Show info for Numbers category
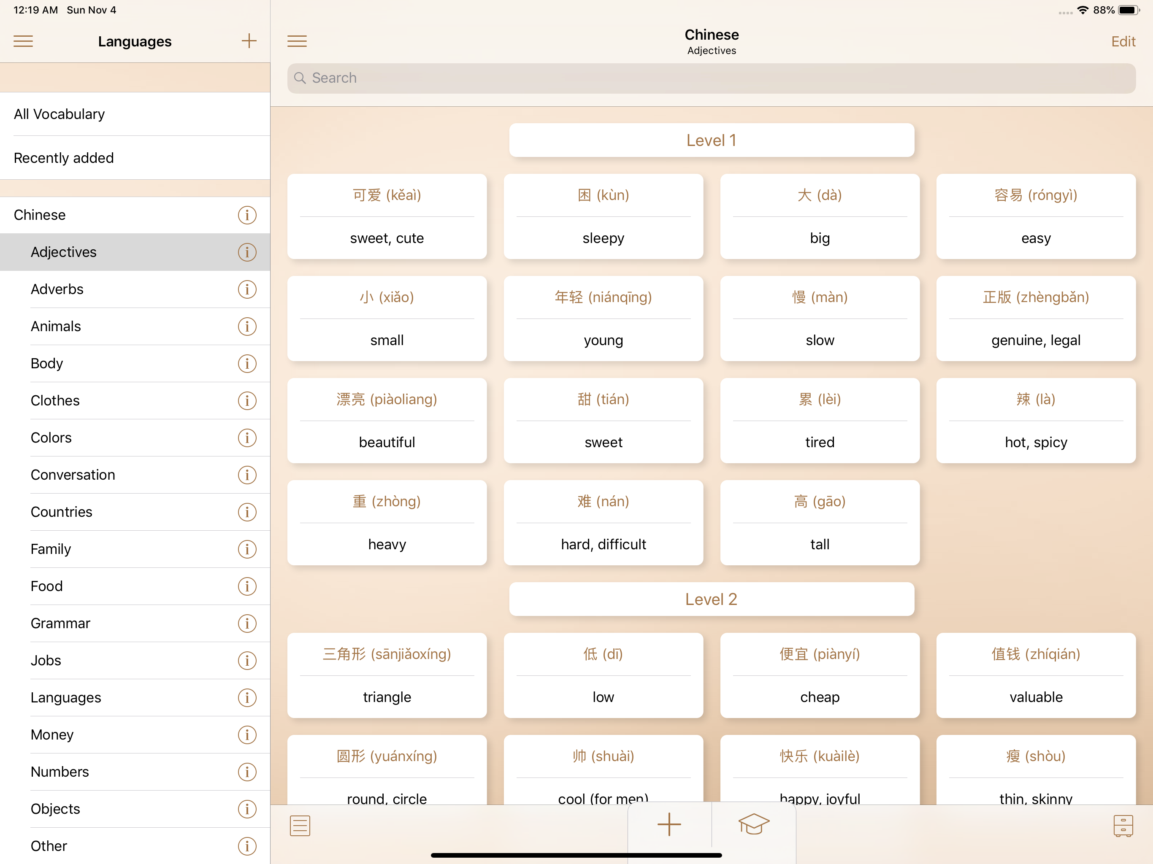The image size is (1153, 864). tap(247, 772)
